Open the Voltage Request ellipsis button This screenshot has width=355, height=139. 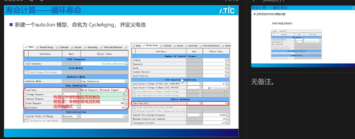[126, 94]
